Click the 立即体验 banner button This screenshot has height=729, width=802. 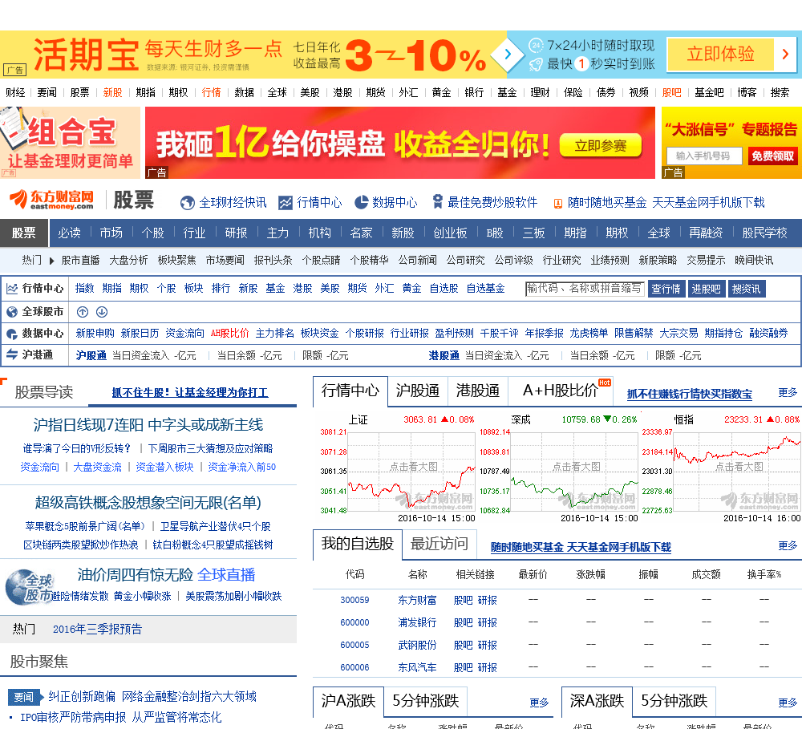[721, 54]
